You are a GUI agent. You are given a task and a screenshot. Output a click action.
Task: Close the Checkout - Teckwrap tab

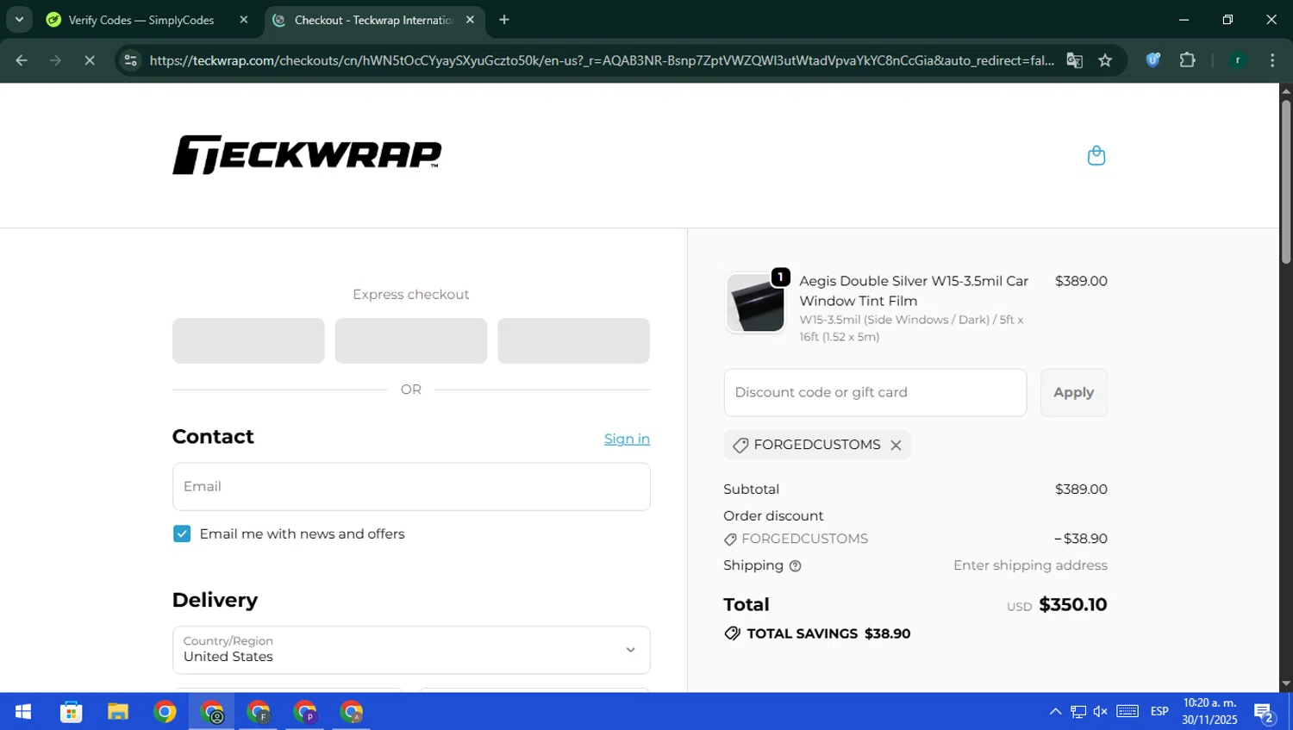point(470,20)
